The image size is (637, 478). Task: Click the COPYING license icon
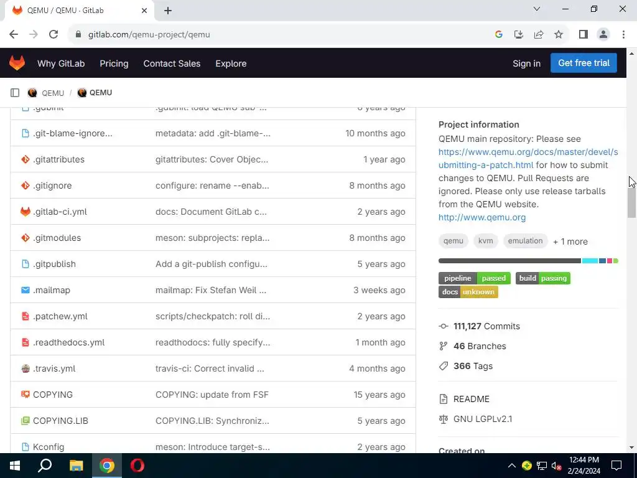point(25,394)
